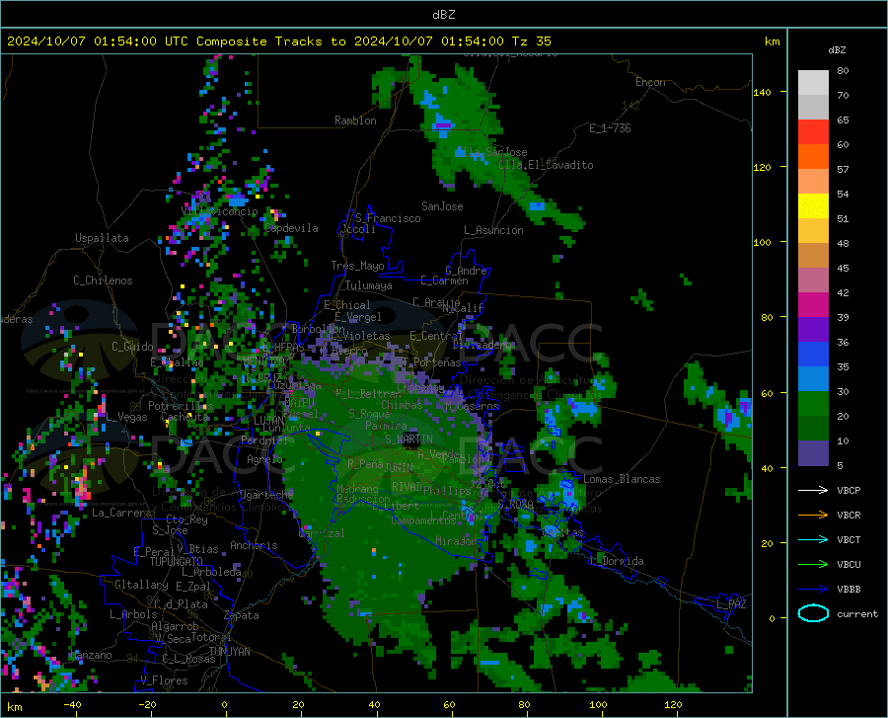This screenshot has width=888, height=718.
Task: Click the 'JUNIN' map label
Action: click(x=399, y=468)
